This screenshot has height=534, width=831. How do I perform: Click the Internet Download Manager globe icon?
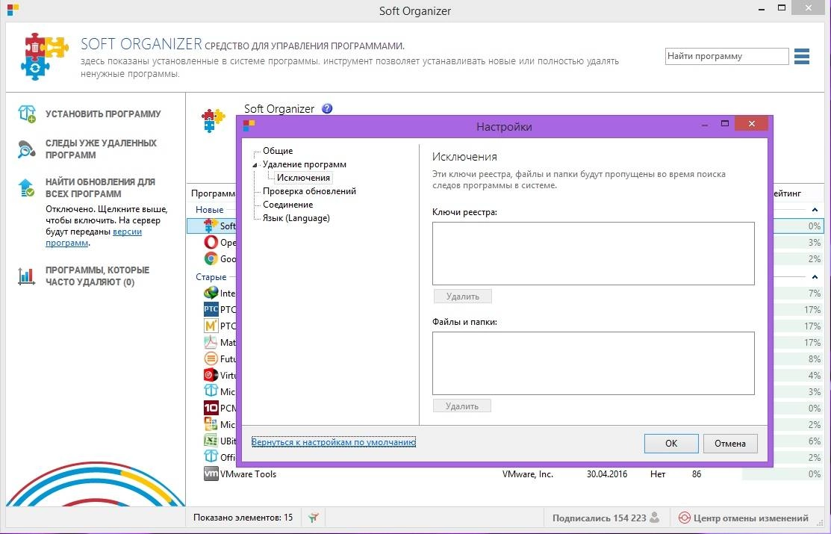211,293
